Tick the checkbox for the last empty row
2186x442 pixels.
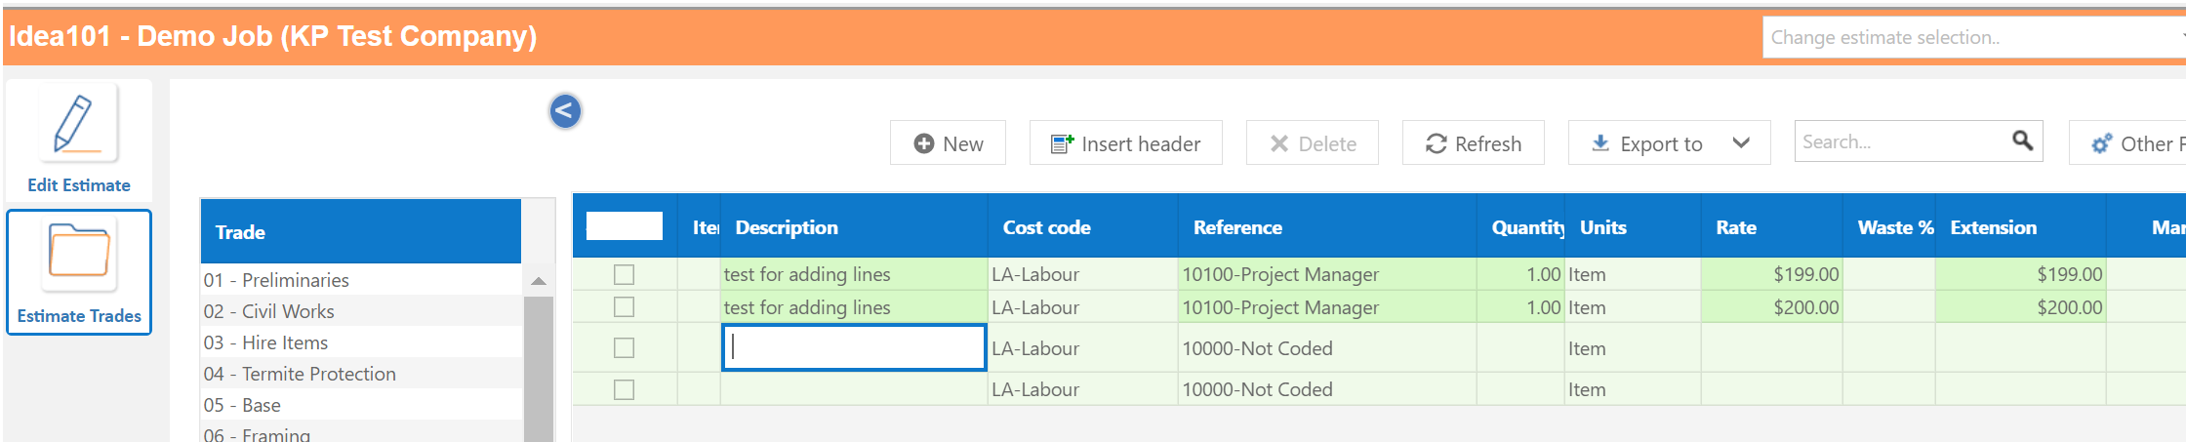[624, 389]
